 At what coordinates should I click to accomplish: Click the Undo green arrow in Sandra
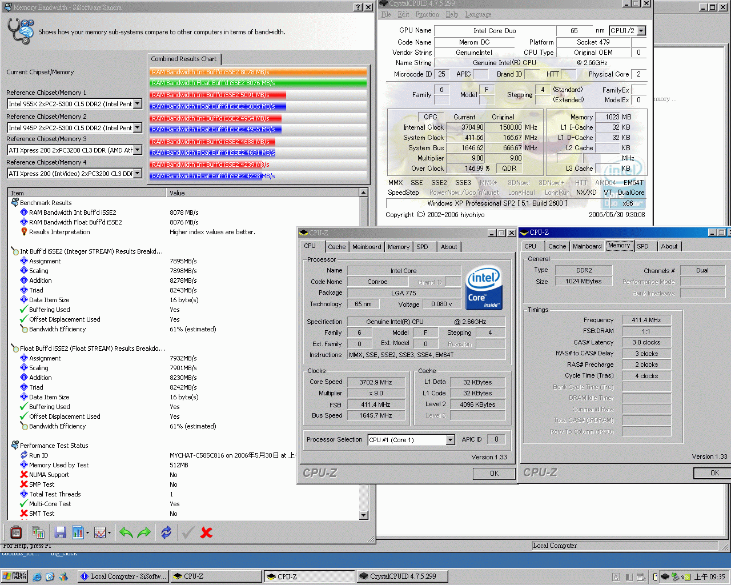(125, 532)
